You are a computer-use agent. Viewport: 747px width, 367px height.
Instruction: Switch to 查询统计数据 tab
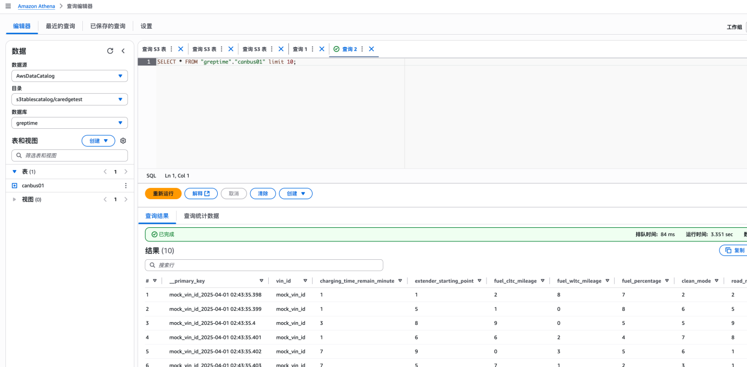pyautogui.click(x=202, y=216)
